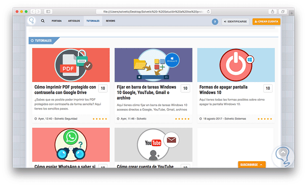Click star rating of the PDF tutorial card
Image resolution: width=307 pixels, height=186 pixels.
(x=100, y=119)
